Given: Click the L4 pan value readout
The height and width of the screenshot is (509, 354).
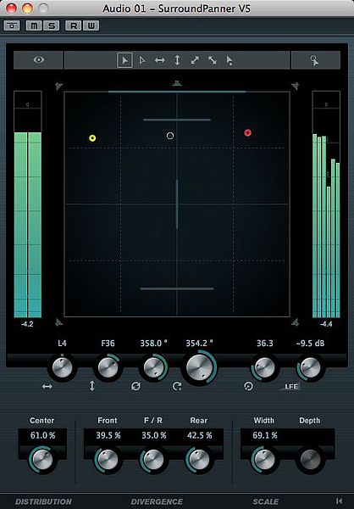Looking at the screenshot, I should [x=62, y=344].
